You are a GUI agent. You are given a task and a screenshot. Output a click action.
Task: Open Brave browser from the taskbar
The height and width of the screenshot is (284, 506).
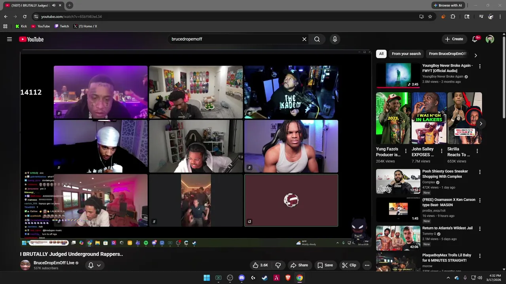point(288,278)
